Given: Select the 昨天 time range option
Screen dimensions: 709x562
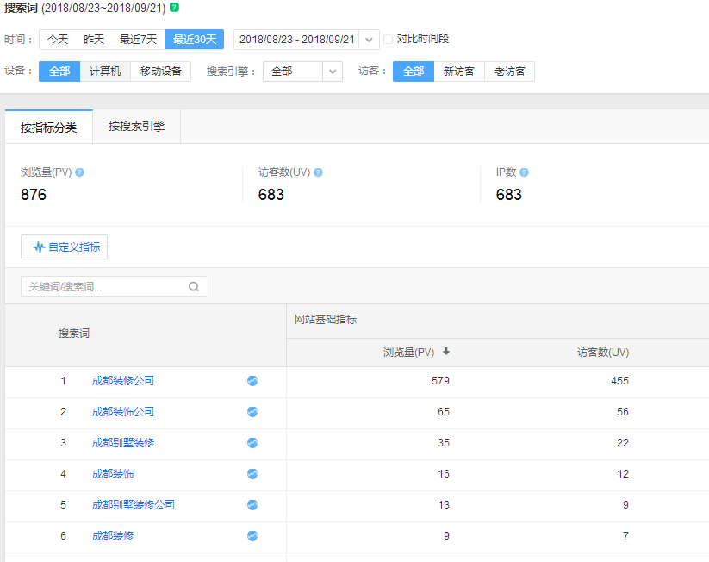Looking at the screenshot, I should click(x=93, y=39).
